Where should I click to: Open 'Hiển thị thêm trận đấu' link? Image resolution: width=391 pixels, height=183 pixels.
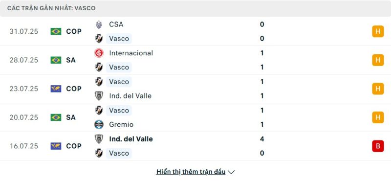pos(191,172)
